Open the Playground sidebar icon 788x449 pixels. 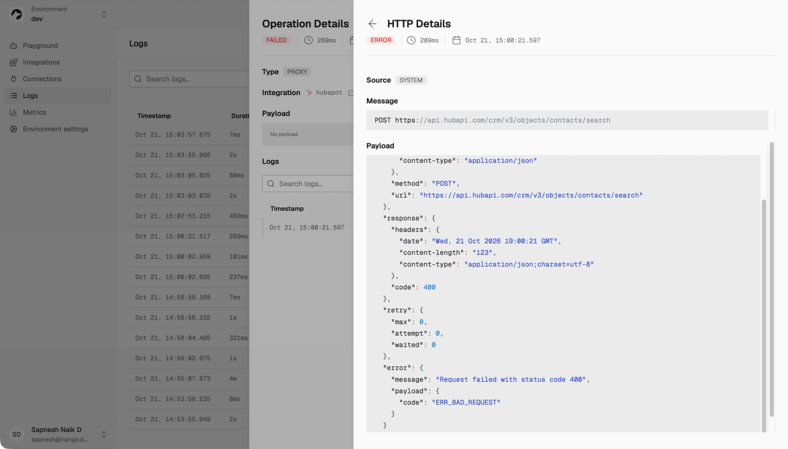[14, 46]
